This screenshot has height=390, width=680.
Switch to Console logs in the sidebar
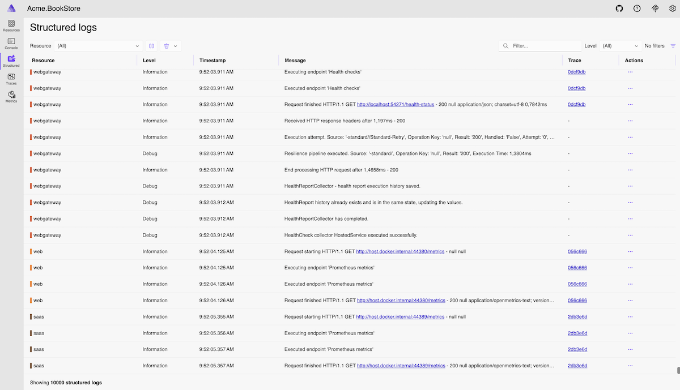tap(11, 43)
